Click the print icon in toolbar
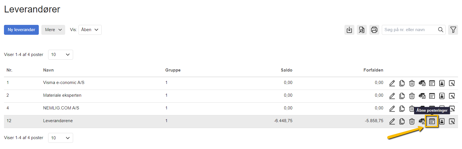Screen dimensions: 462x149 coord(374,30)
